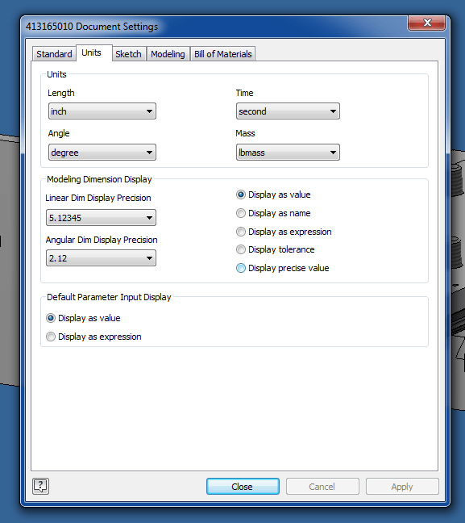Screen dimensions: 465x523
Task: Click the Apply button
Action: [402, 487]
